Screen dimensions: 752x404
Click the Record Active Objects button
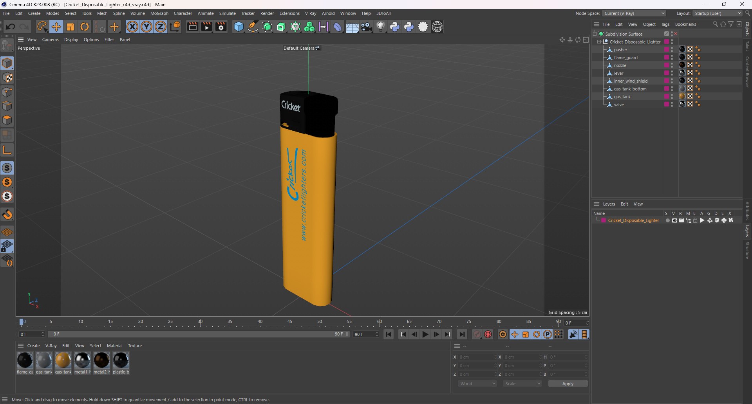point(477,334)
